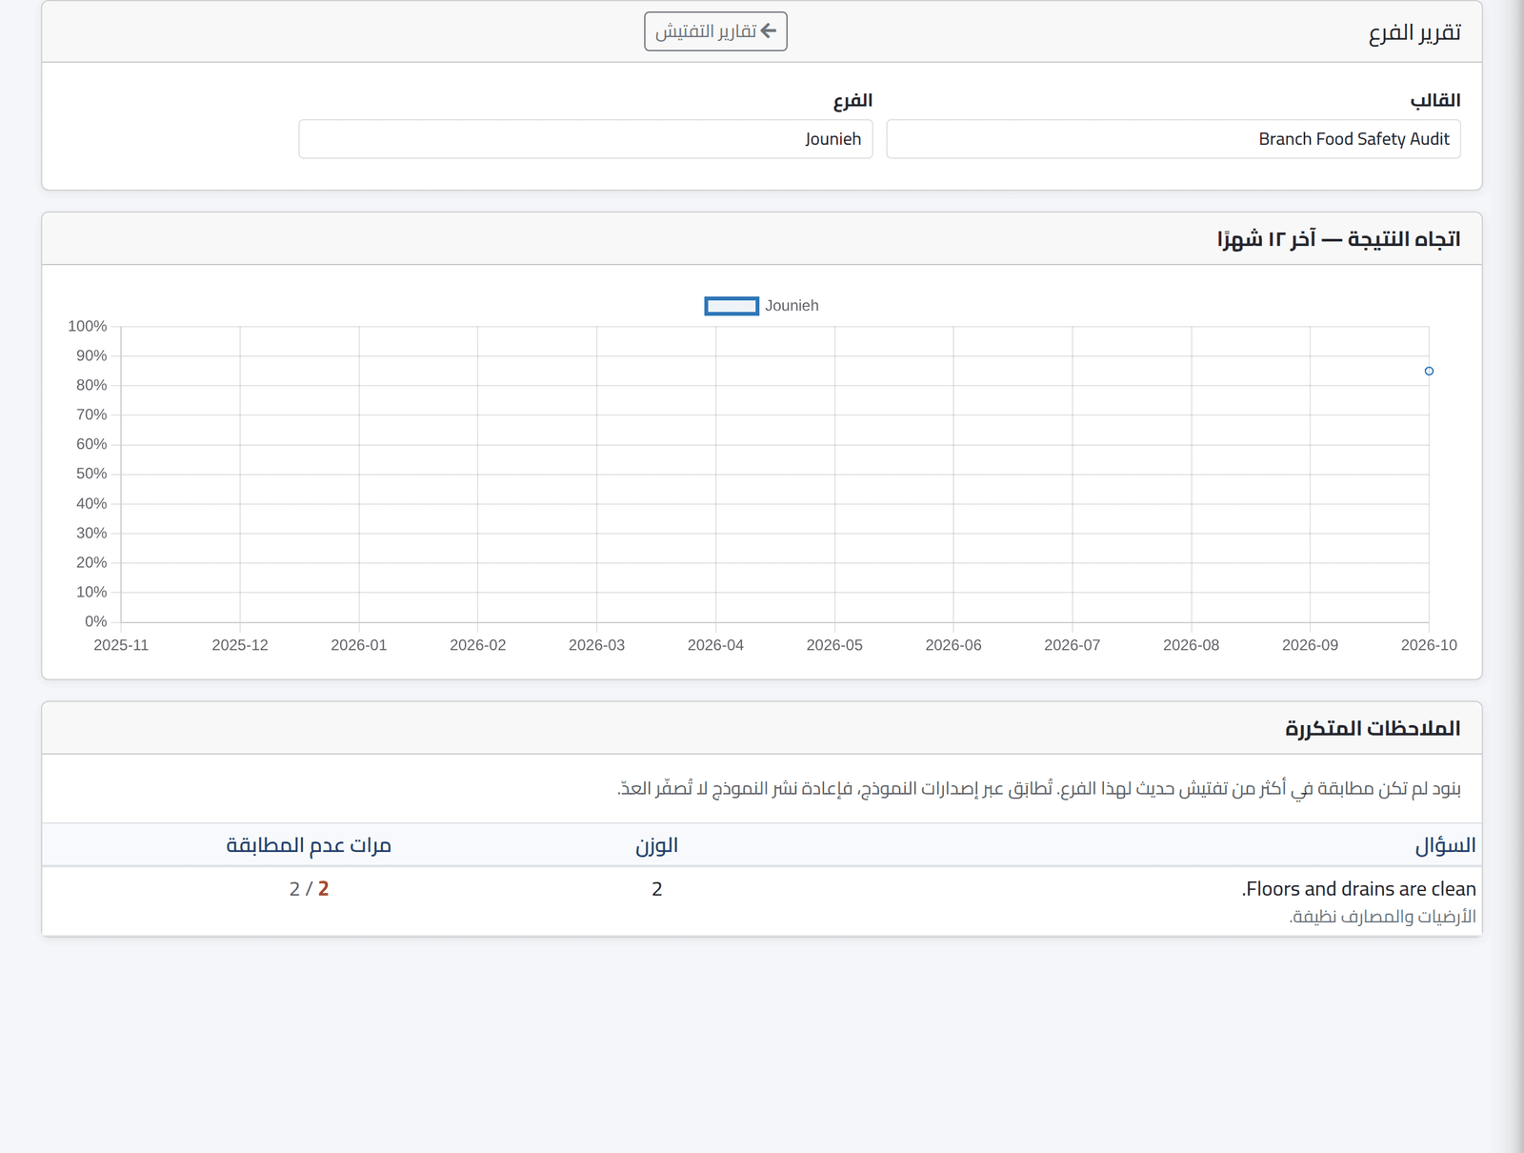Viewport: 1524px width, 1153px height.
Task: Open the القالب dropdown showing Branch Food Safety Audit
Action: click(x=1173, y=139)
